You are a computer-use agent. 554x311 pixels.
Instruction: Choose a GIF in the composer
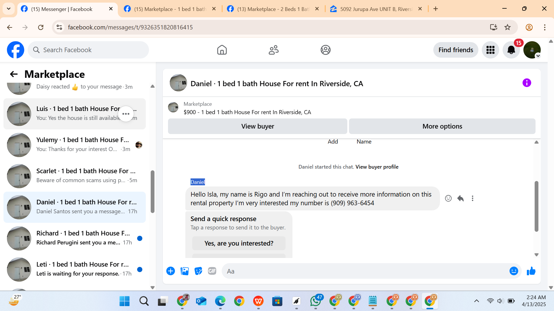212,271
